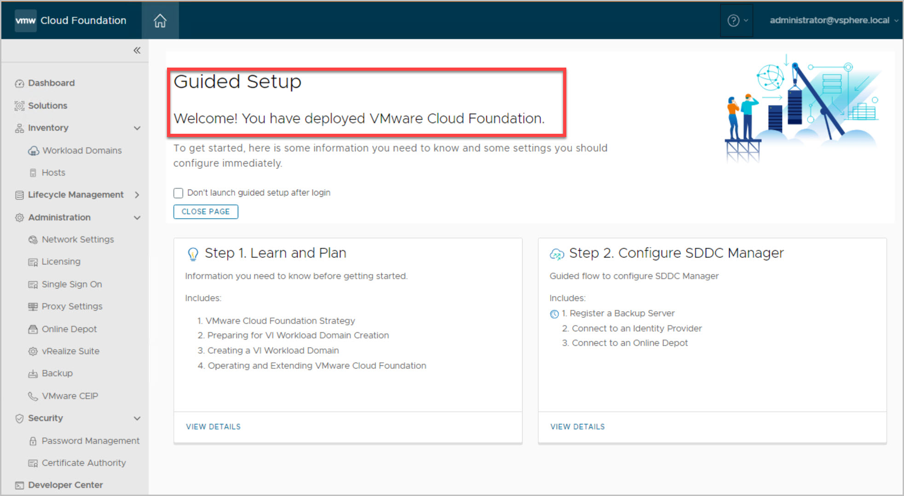
Task: Collapse the sidebar with double chevron icon
Action: (137, 51)
